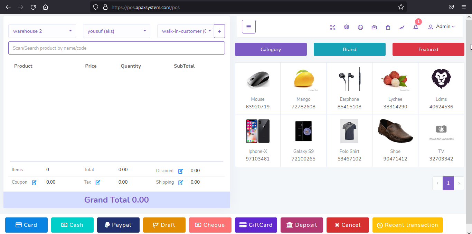Open the settings gear icon
Viewport: 472px width, 234px height.
point(347,27)
